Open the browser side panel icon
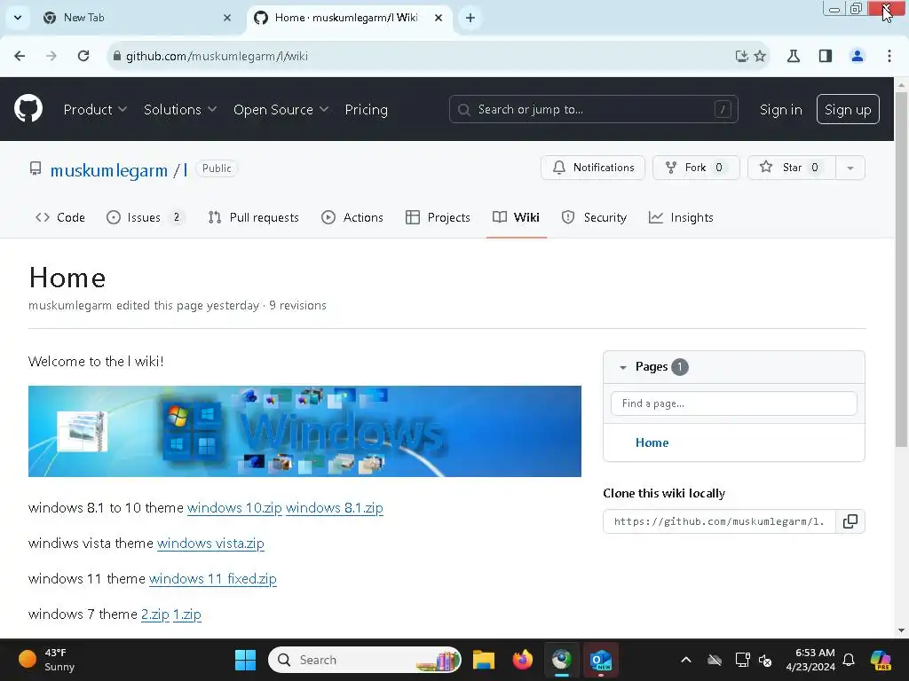This screenshot has height=681, width=909. tap(826, 56)
